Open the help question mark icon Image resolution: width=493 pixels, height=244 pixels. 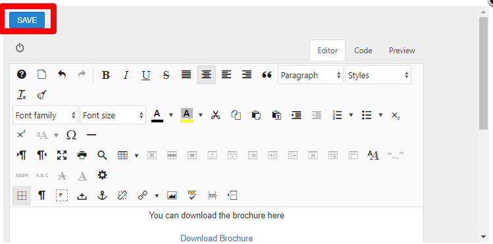click(x=22, y=75)
